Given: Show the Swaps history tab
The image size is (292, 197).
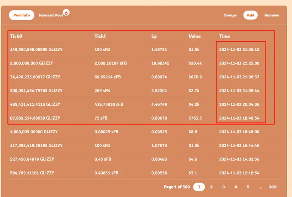Looking at the screenshot, I should (x=230, y=15).
